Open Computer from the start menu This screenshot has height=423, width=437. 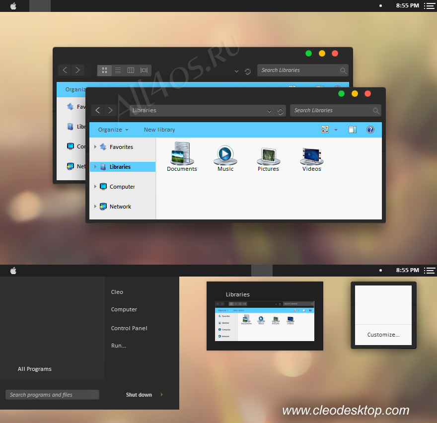point(124,309)
